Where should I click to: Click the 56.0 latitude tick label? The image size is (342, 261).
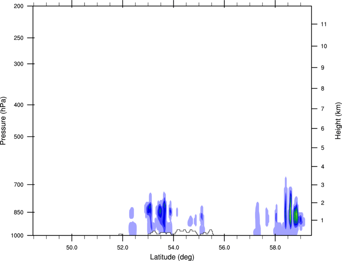point(224,248)
